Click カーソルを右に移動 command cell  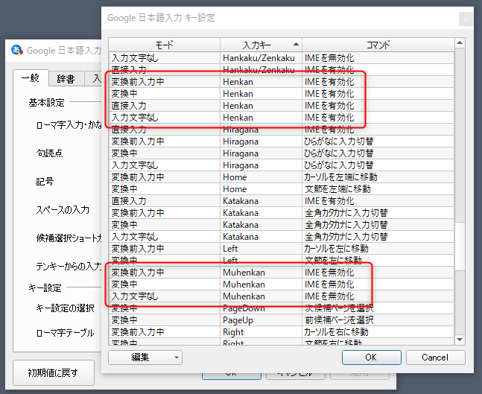(x=378, y=332)
